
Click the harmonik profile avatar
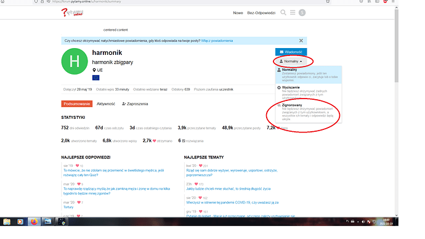(x=75, y=61)
